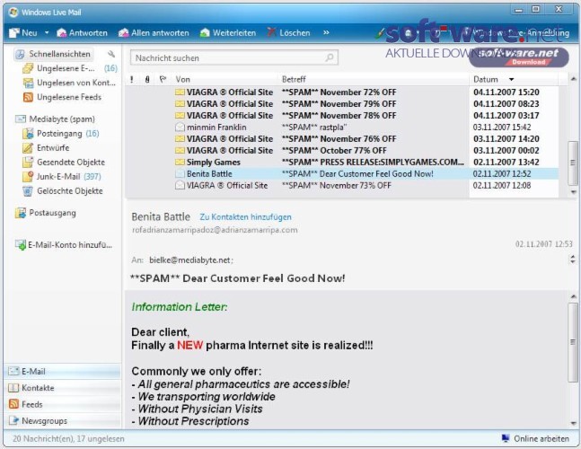Screen dimensions: 581x449
Task: Select message November 78% OFF
Action: point(342,116)
